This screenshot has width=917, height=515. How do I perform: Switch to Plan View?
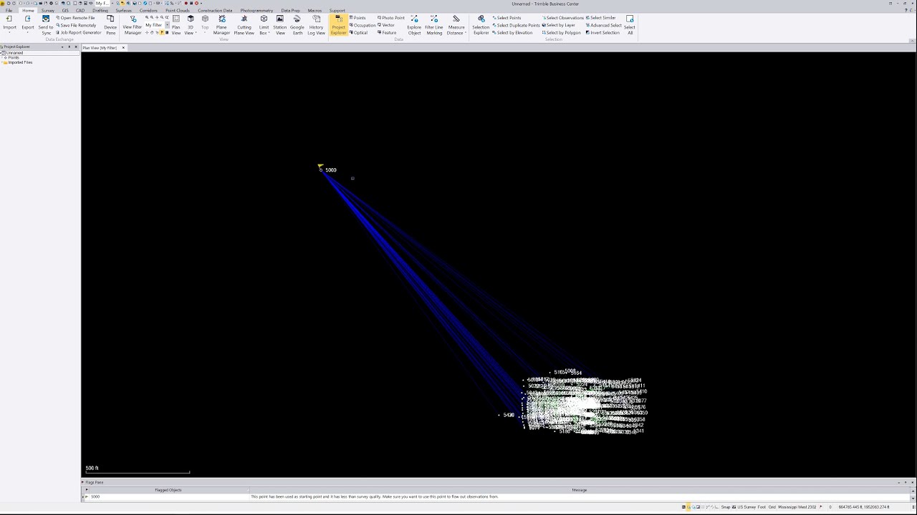point(176,24)
